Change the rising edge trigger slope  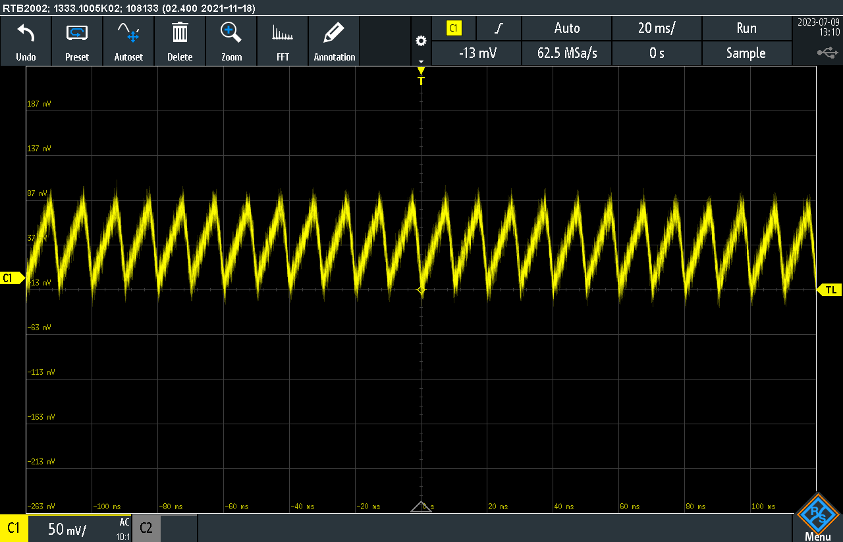point(499,28)
